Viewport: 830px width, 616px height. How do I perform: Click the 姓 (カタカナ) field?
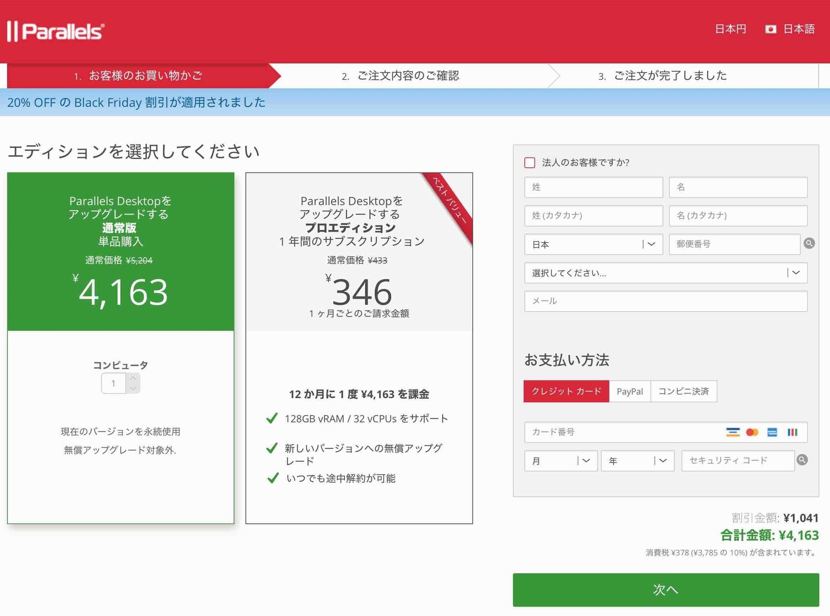click(x=594, y=216)
